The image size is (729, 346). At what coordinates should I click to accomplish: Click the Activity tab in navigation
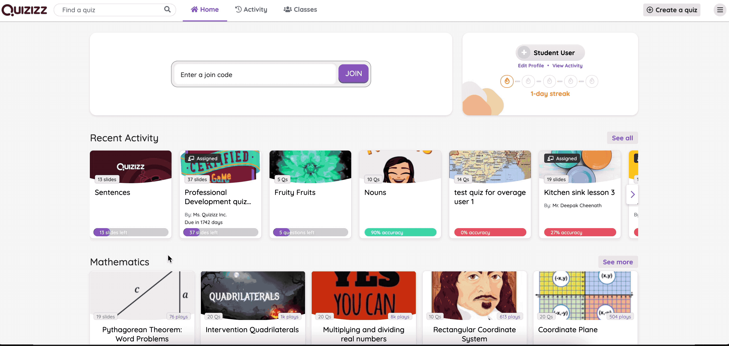(x=251, y=10)
